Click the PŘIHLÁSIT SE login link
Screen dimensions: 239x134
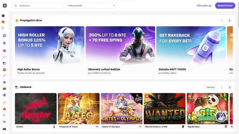click(204, 6)
